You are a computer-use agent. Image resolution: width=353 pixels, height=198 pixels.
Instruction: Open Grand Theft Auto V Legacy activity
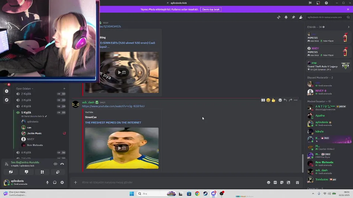[328, 66]
